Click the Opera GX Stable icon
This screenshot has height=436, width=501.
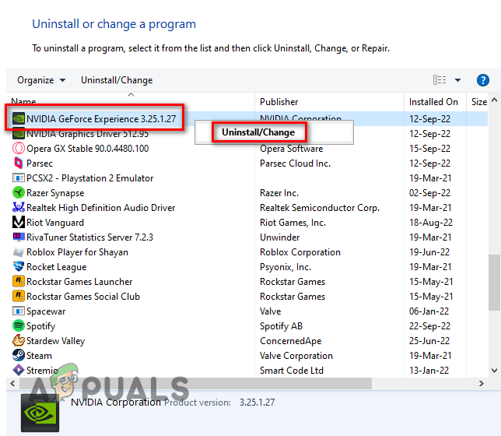[19, 149]
